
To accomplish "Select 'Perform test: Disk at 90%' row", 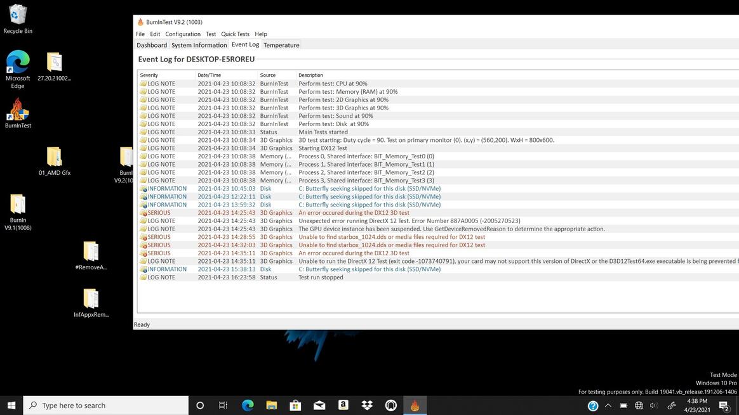I will (438, 124).
